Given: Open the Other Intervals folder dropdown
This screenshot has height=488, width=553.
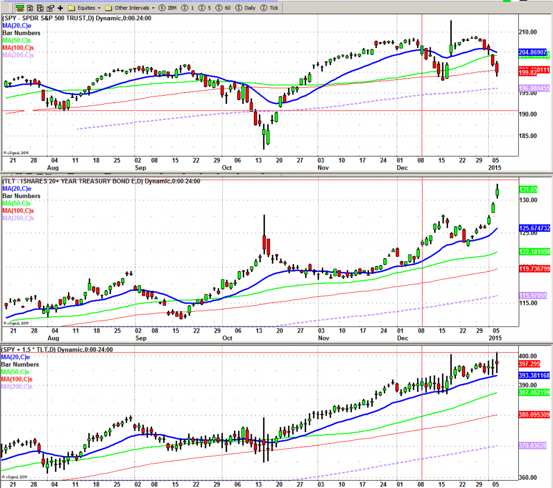Looking at the screenshot, I should tap(130, 8).
